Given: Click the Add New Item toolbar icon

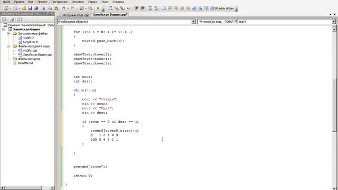Looking at the screenshot, I should click(x=15, y=8).
